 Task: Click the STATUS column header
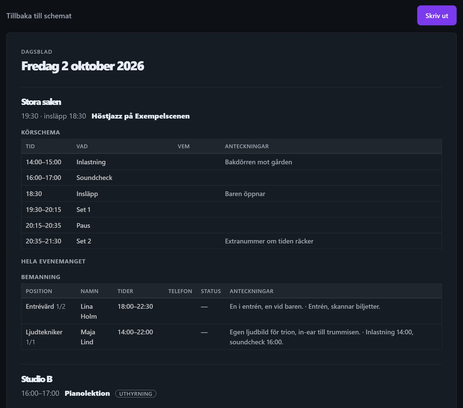coord(211,291)
